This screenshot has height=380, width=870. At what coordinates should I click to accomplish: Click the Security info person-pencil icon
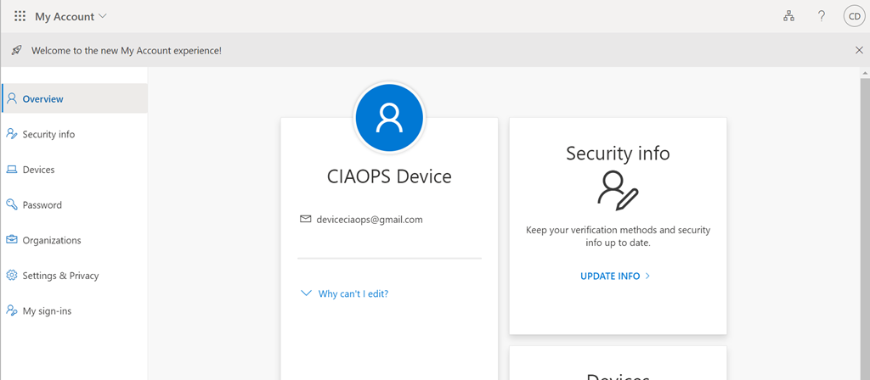[618, 190]
